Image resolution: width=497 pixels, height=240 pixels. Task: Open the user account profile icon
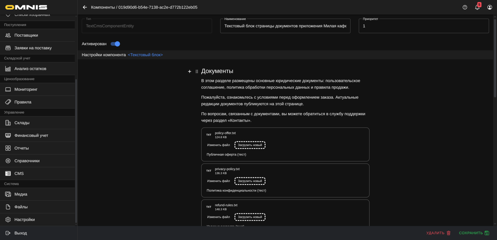489,7
